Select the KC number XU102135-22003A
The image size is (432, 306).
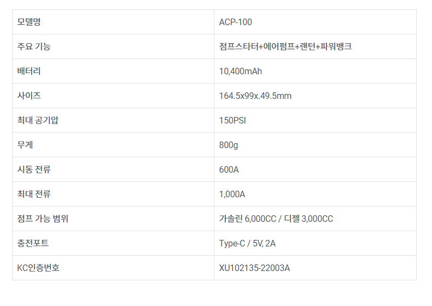pos(254,268)
